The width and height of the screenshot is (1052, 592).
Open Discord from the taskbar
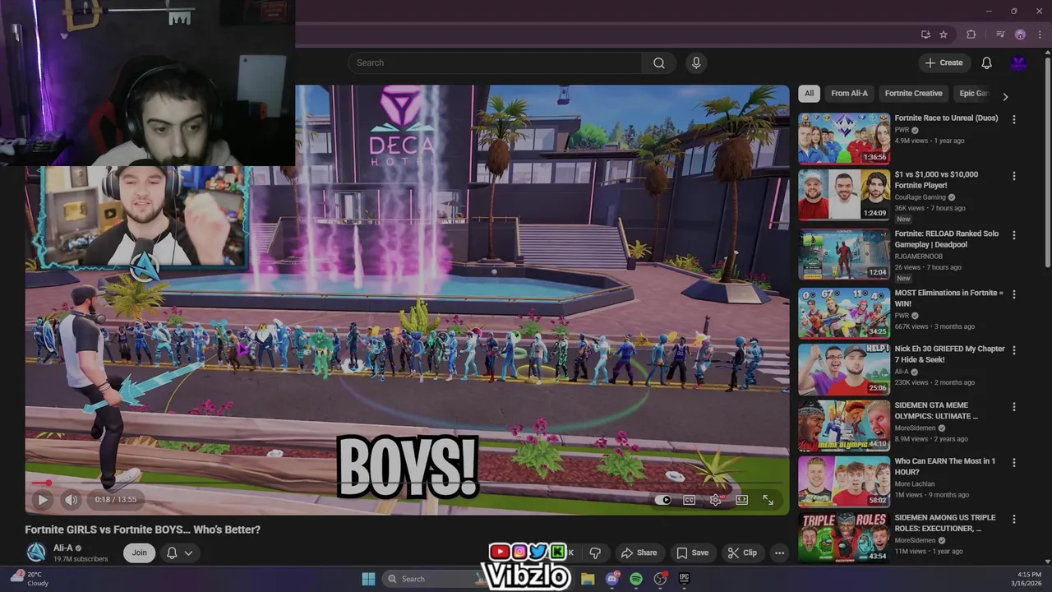(x=612, y=579)
